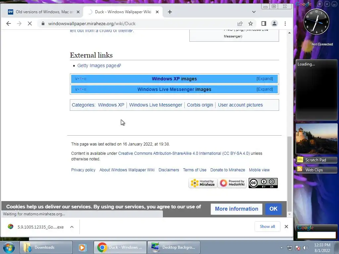Open the Scratch Pad gadget
Viewport: 339px width, 254px height.
(316, 160)
